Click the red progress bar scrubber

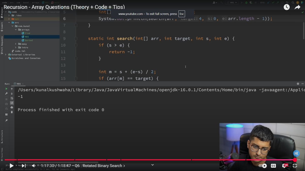click(295, 160)
